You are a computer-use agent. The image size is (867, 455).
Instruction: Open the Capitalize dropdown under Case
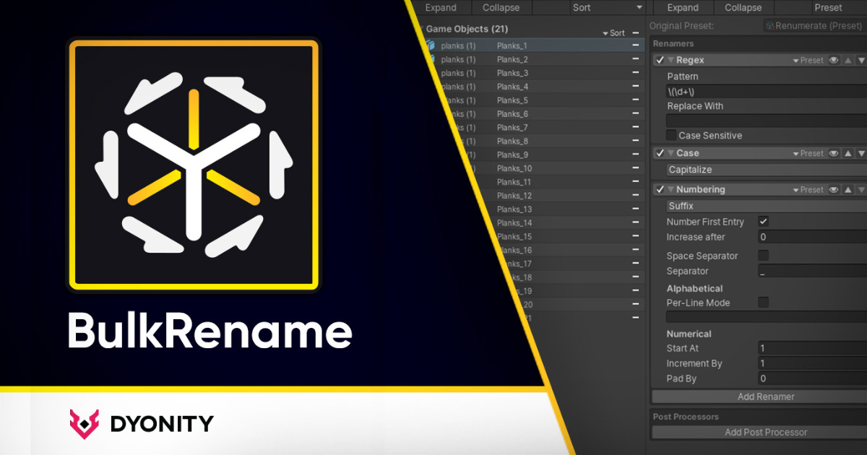click(758, 169)
